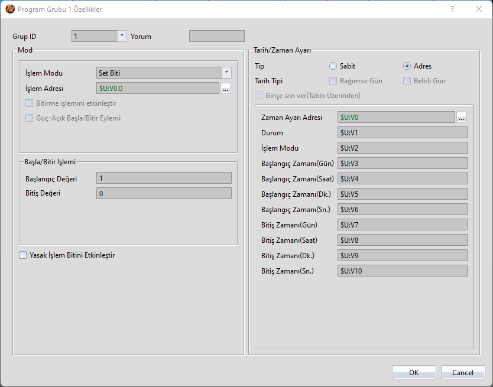Click into the Yorum text field

[x=216, y=36]
